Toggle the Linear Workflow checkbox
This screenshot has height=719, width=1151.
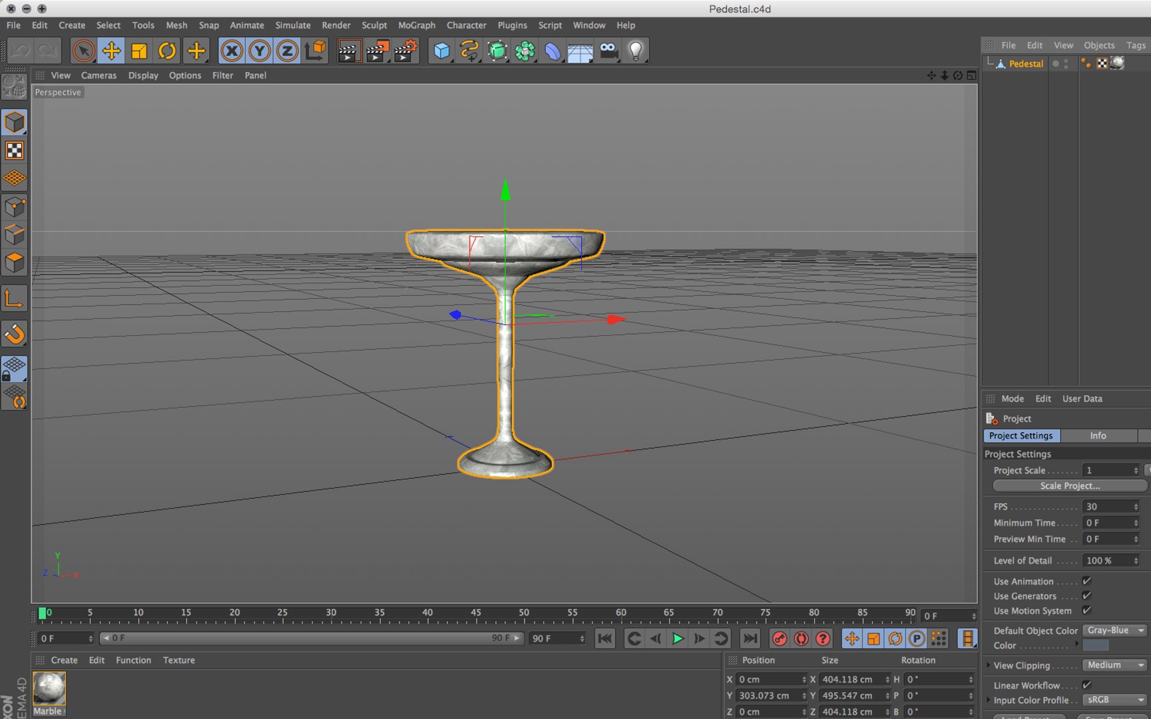coord(1087,684)
